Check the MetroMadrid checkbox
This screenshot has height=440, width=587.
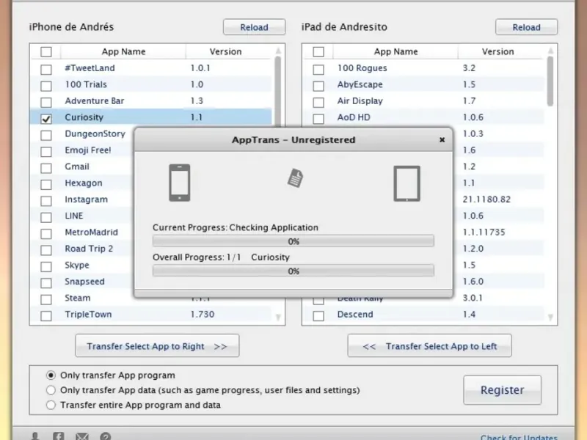point(46,234)
